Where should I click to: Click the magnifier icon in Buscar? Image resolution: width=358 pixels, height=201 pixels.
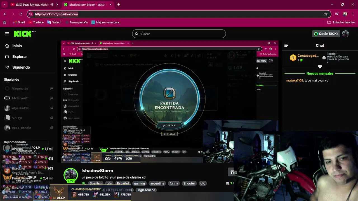click(x=136, y=34)
